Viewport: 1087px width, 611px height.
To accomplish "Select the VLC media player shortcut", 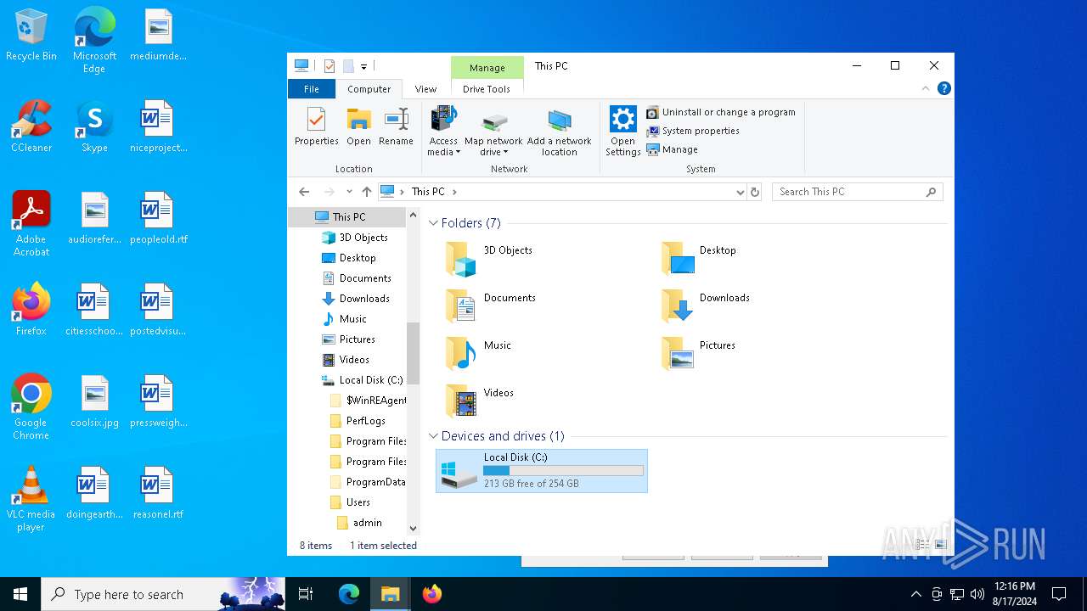I will click(31, 500).
